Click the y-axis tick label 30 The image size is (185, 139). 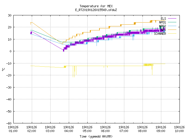pos(10,15)
